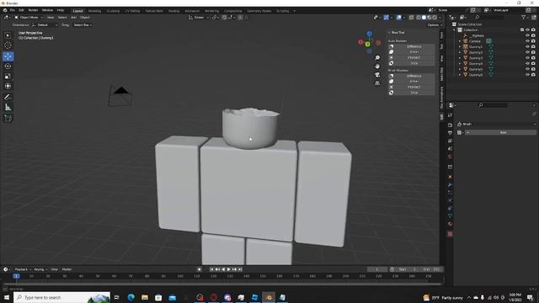Viewport: 539px width, 303px height.
Task: Open Microsoft Edge from the taskbar
Action: click(131, 297)
